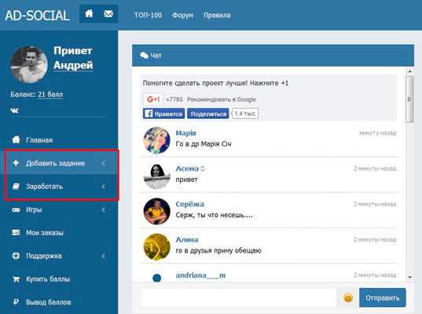422x314 pixels.
Task: Click the Поделиться Facebook button
Action: pos(208,114)
